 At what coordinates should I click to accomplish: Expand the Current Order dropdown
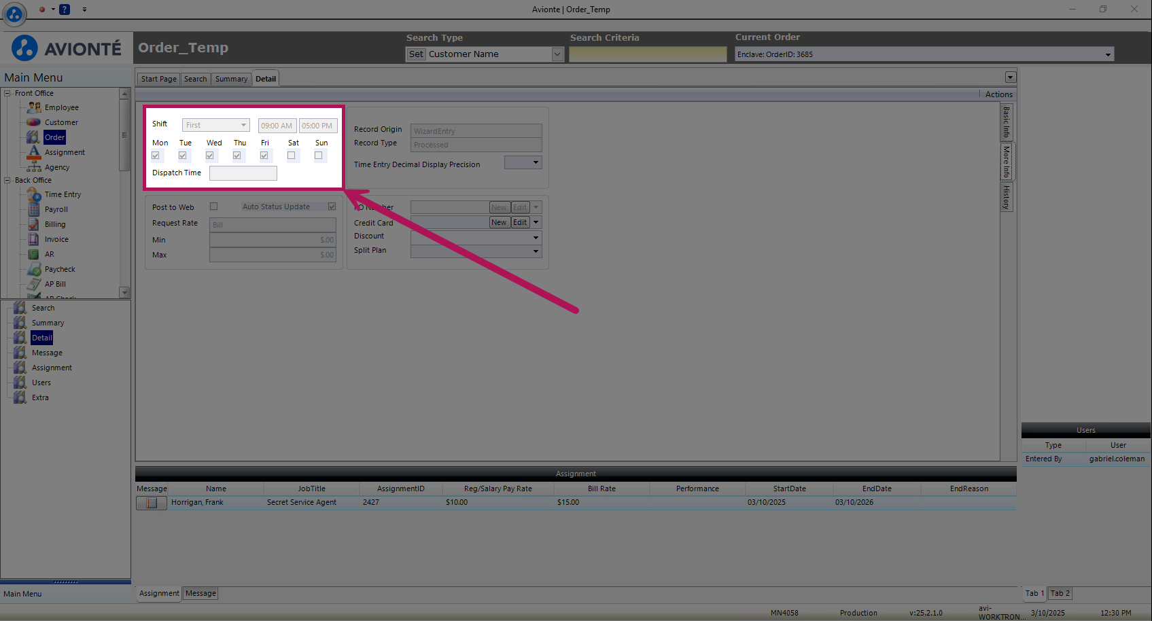pos(1108,54)
